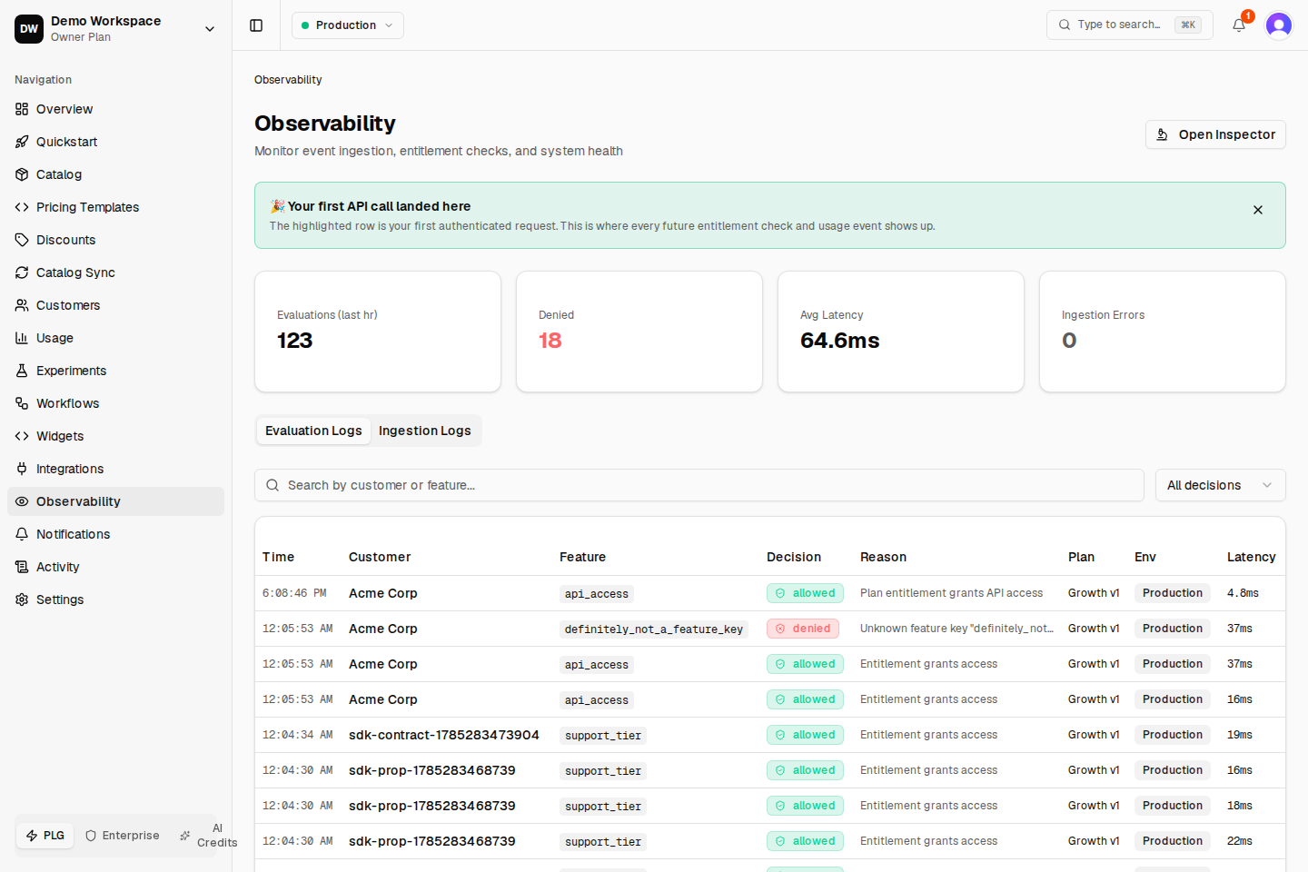The image size is (1308, 872).
Task: Click the Ingestion Errors stat card
Action: tap(1163, 332)
